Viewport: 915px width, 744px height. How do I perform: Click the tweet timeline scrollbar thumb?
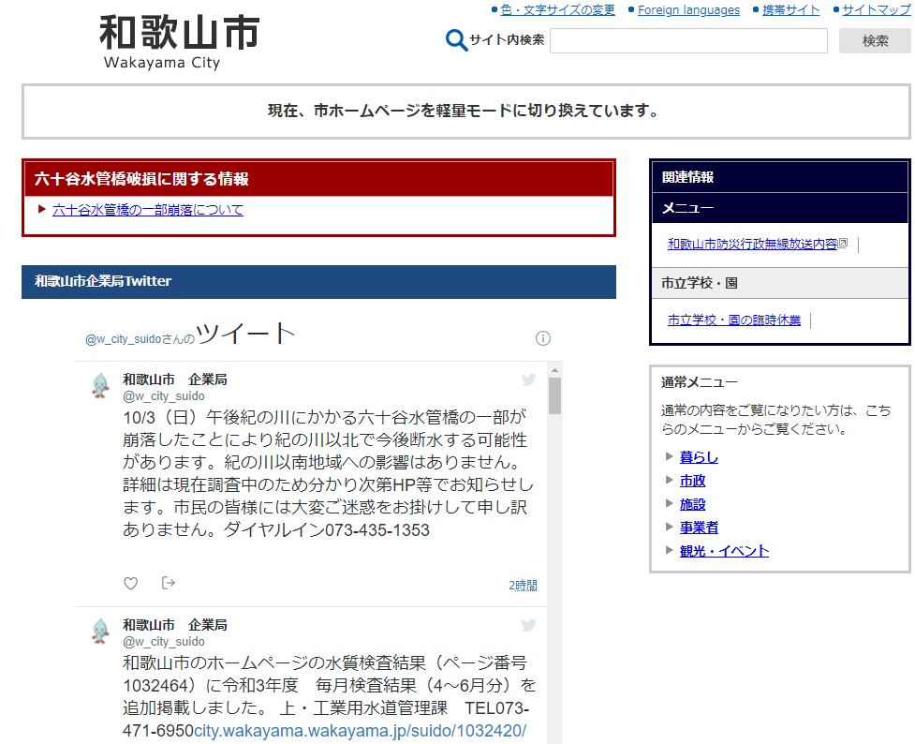555,396
